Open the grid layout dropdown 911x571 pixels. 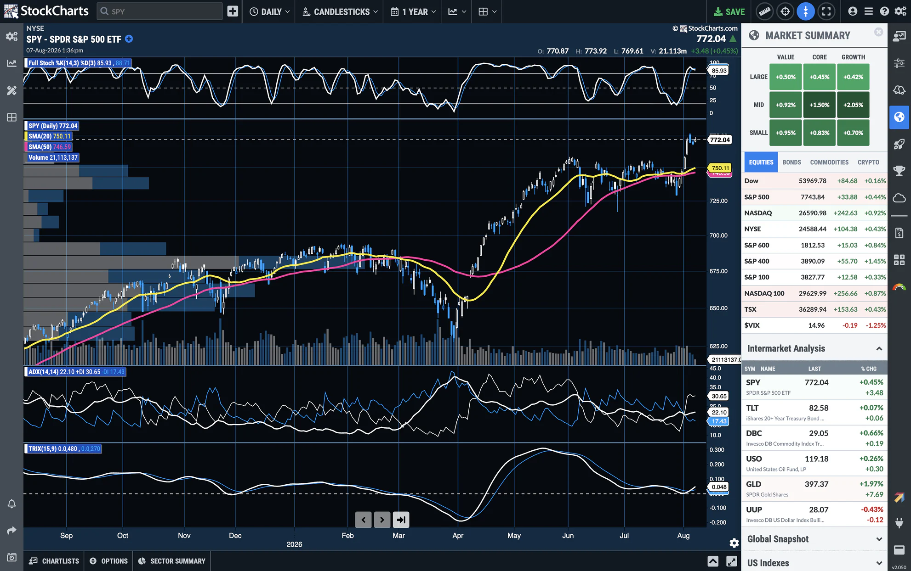click(x=487, y=11)
